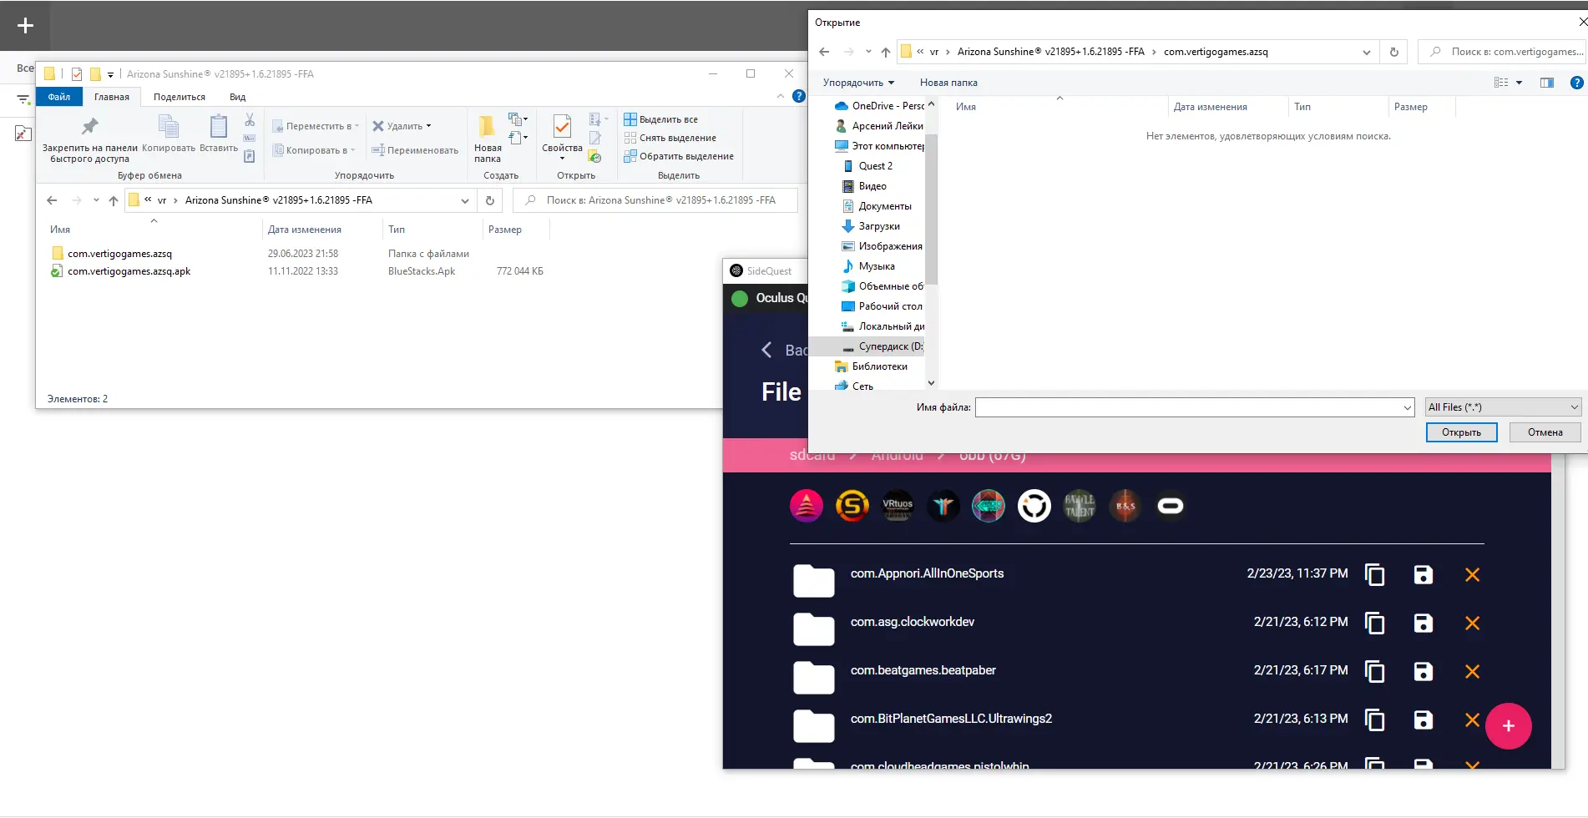Click the plus button at top left
The height and width of the screenshot is (818, 1588).
point(25,26)
